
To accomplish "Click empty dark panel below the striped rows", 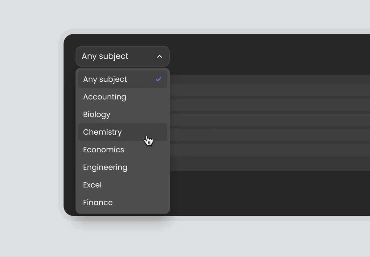I will tap(268, 194).
